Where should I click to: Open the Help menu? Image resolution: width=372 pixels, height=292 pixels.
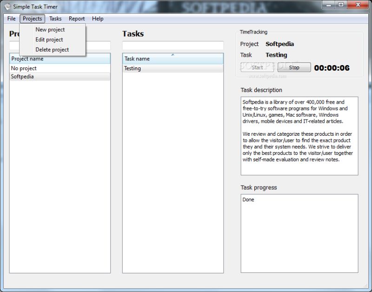coord(98,19)
